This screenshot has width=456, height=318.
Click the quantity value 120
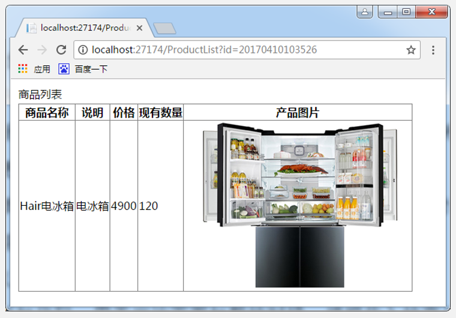click(x=148, y=206)
